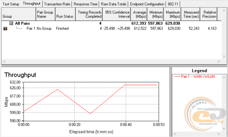Click the Pair 1 row 597,863 minimum
This screenshot has height=137, width=228.
pos(157,29)
